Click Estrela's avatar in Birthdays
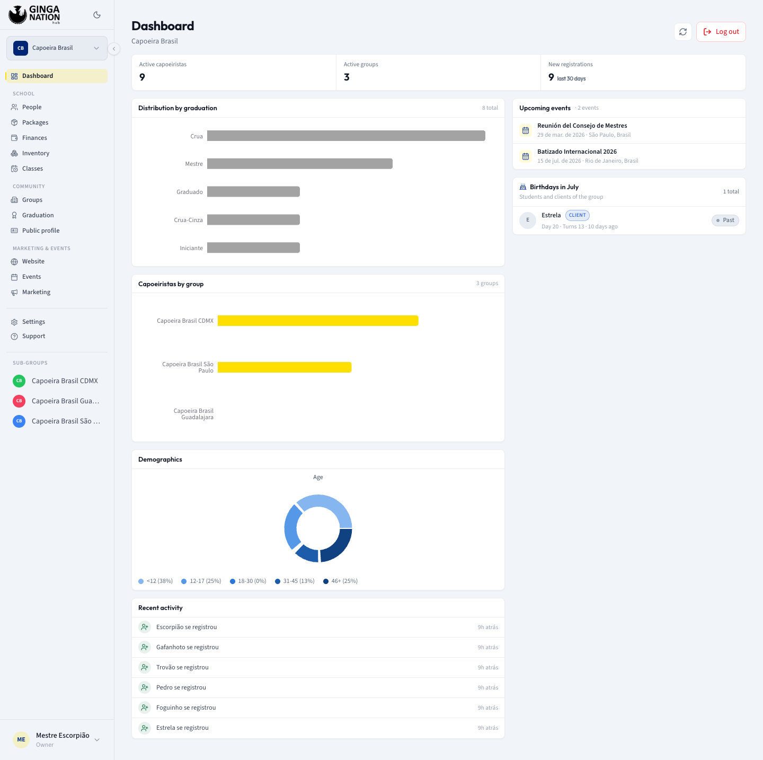Screen dimensions: 763x760 point(528,220)
